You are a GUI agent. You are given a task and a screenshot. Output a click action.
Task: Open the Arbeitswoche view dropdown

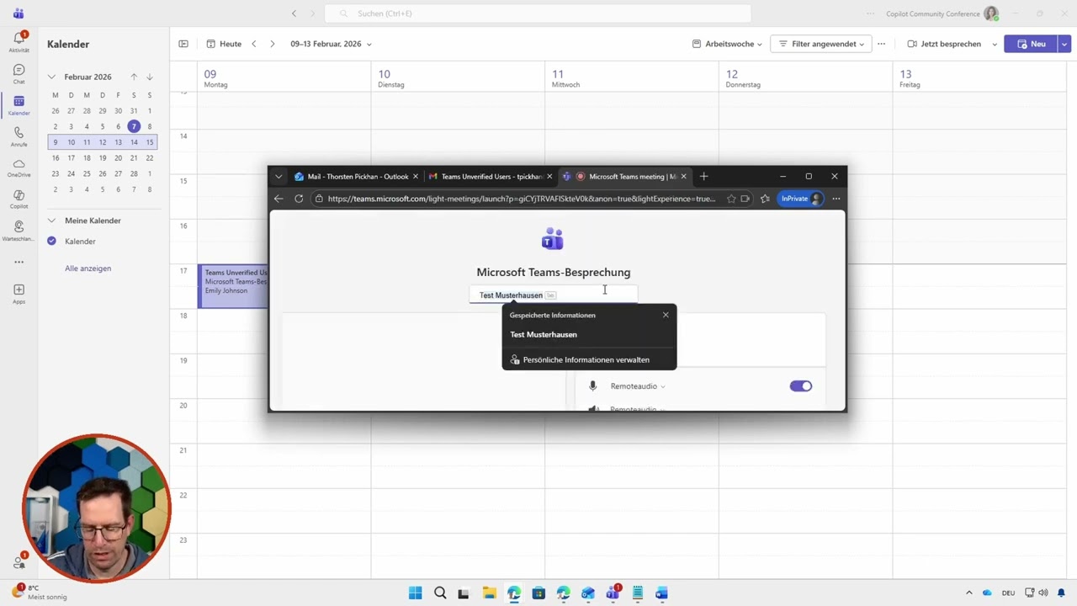coord(727,44)
